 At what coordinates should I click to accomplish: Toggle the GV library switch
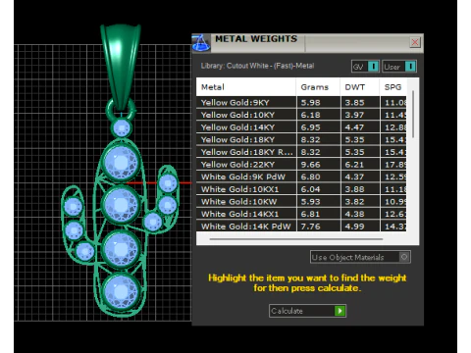click(x=365, y=67)
